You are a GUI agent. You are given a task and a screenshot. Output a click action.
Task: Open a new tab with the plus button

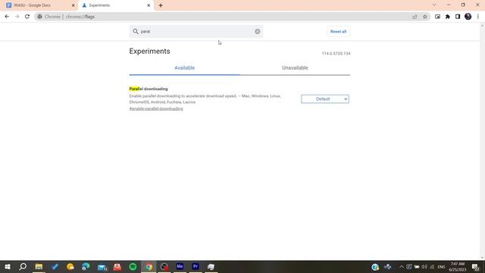(x=161, y=5)
